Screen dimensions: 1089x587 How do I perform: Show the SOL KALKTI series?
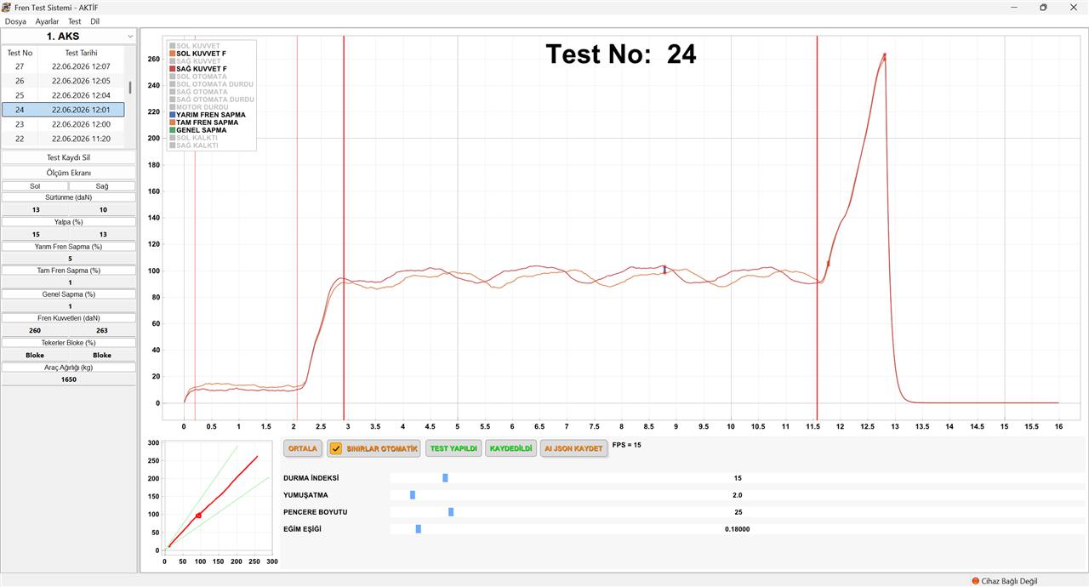[x=193, y=138]
